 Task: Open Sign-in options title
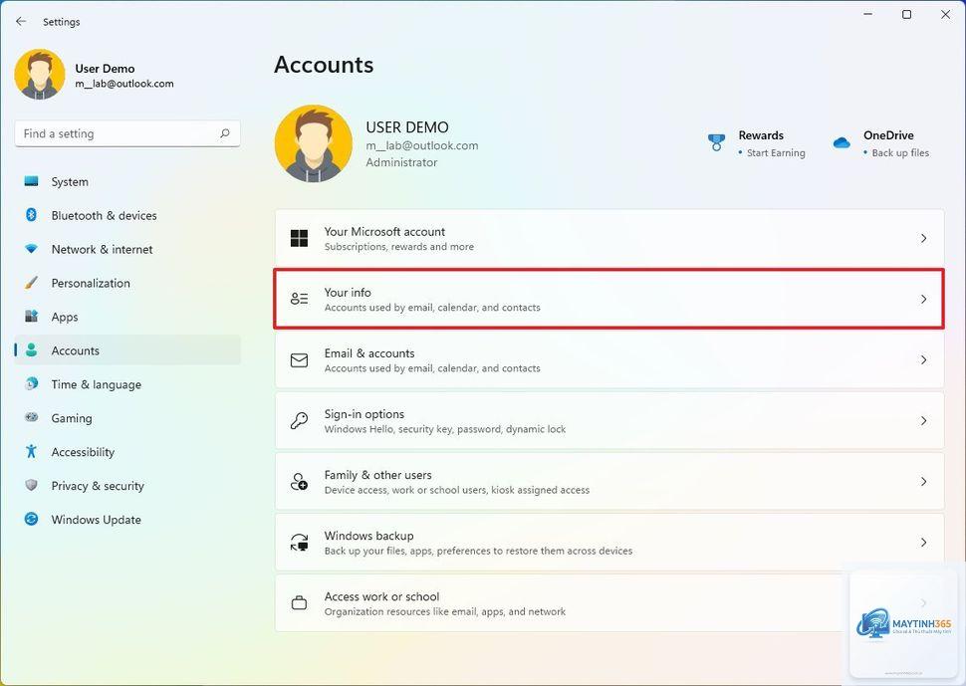(x=364, y=414)
